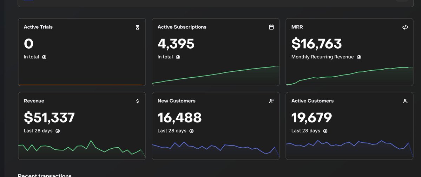This screenshot has height=177, width=421.
Task: Click the dollar sign icon on Revenue
Action: pyautogui.click(x=138, y=101)
